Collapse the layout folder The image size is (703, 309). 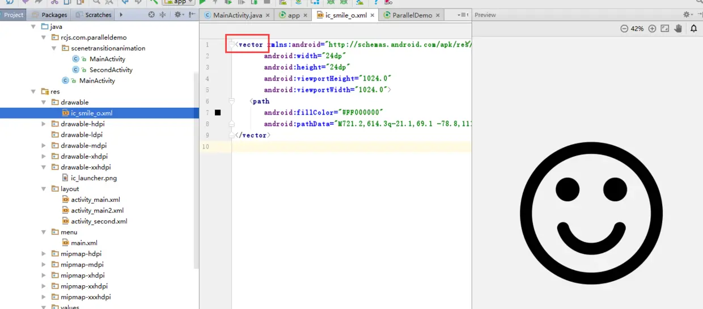44,189
